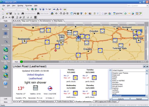Click the zoom level slider handle

(16, 9)
